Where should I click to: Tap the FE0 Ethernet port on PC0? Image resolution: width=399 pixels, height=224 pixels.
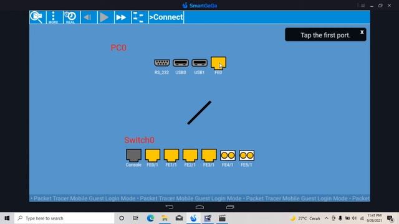click(x=218, y=63)
